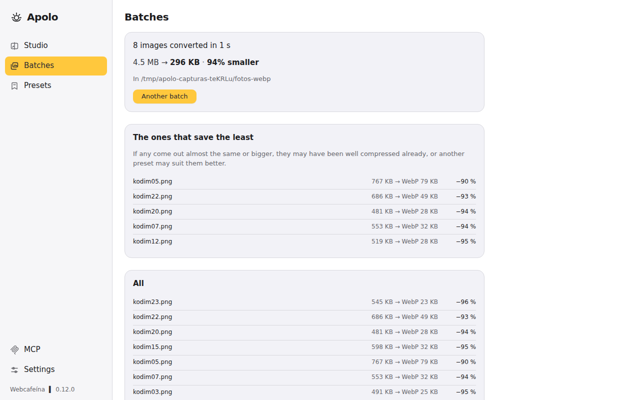Open the Presets section
The width and height of the screenshot is (640, 400).
click(56, 85)
